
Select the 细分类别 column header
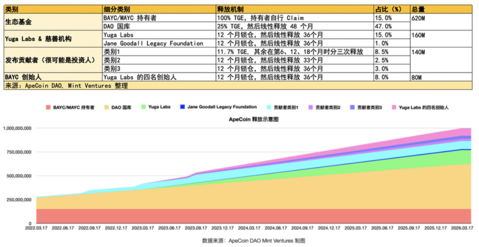[159, 9]
